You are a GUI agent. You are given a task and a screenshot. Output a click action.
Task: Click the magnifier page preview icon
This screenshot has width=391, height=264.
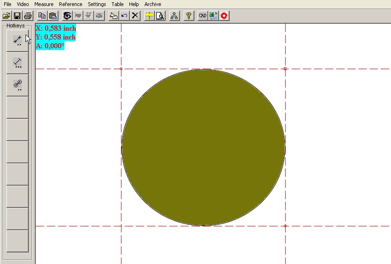pyautogui.click(x=160, y=16)
